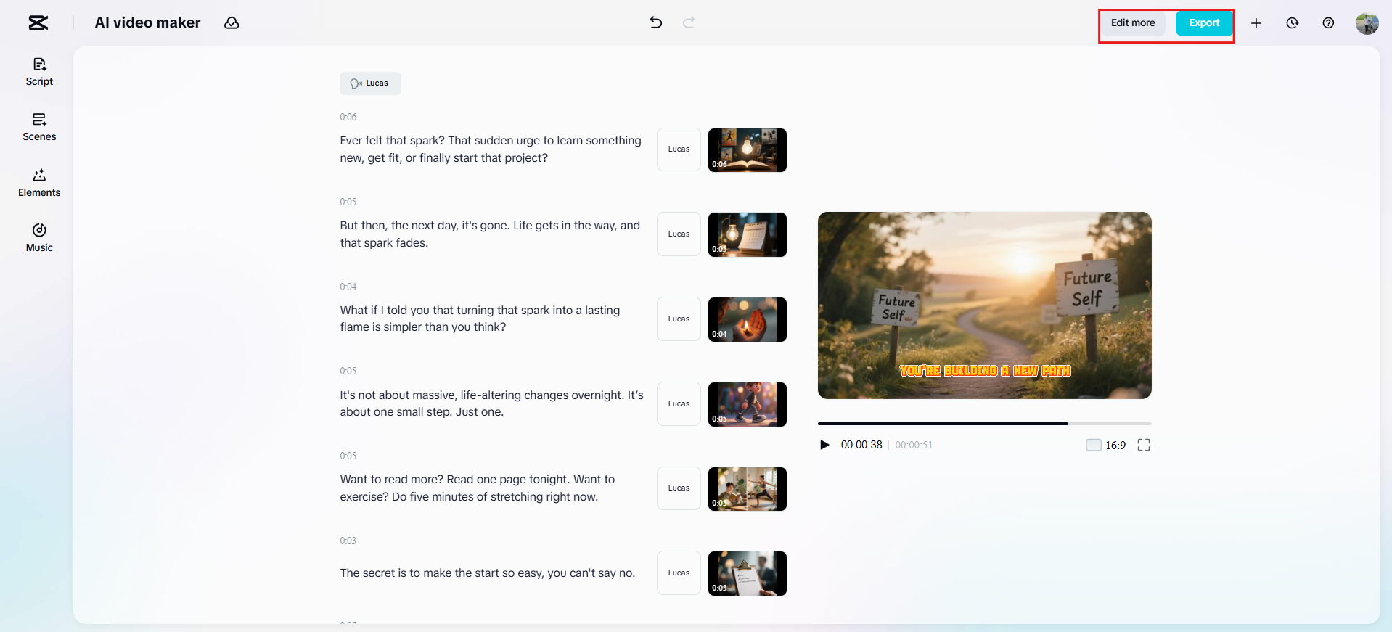Screen dimensions: 1392x632
Task: Select Lucas voice for 'Want to read more' scene
Action: click(x=679, y=488)
